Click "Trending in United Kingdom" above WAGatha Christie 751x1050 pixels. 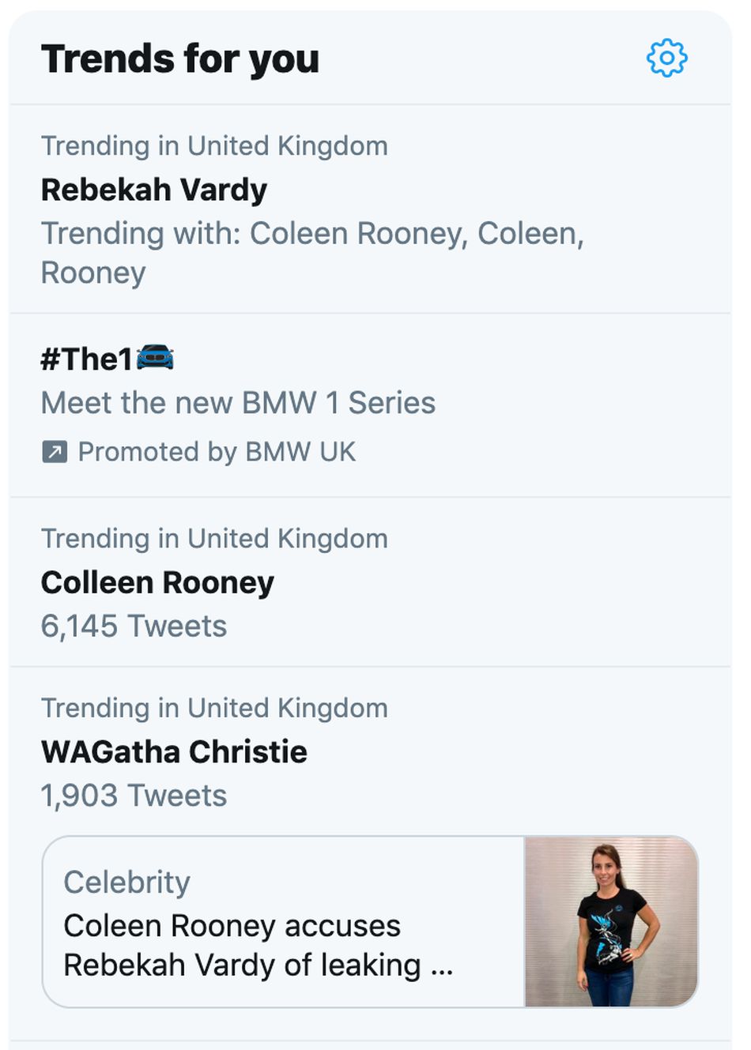214,708
